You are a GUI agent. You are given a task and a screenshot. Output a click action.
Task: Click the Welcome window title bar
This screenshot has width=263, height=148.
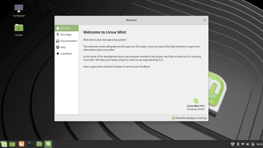coord(131,20)
